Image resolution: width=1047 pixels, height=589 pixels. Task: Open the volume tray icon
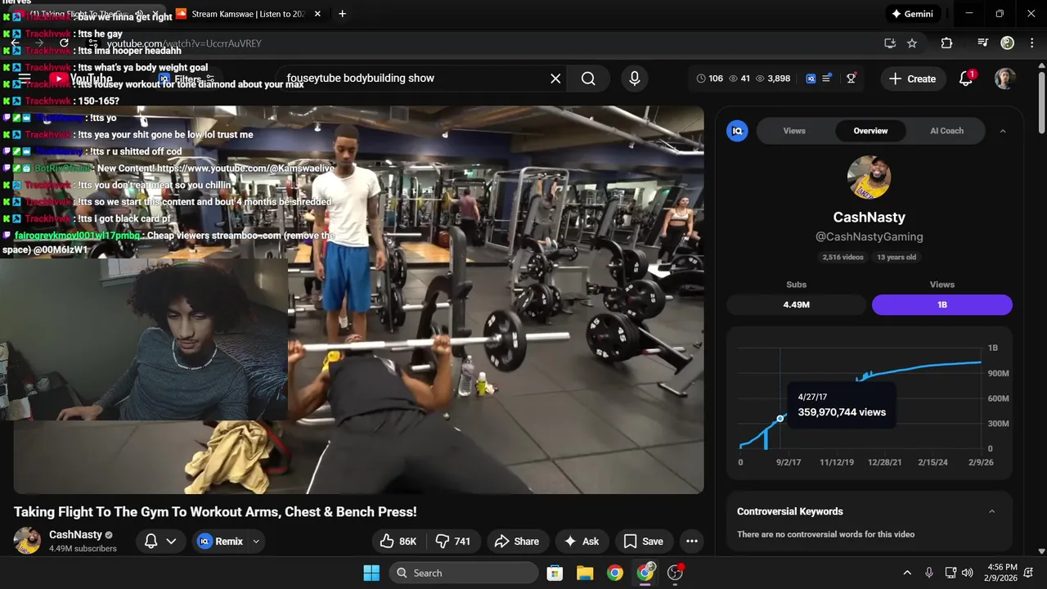coord(968,573)
